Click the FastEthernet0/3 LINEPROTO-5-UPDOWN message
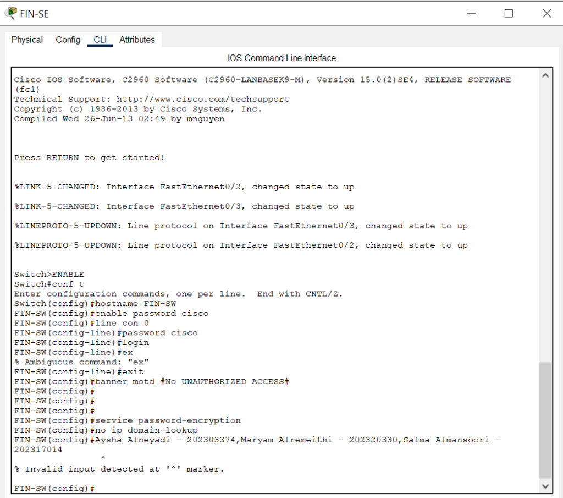563x498 pixels. click(x=241, y=226)
